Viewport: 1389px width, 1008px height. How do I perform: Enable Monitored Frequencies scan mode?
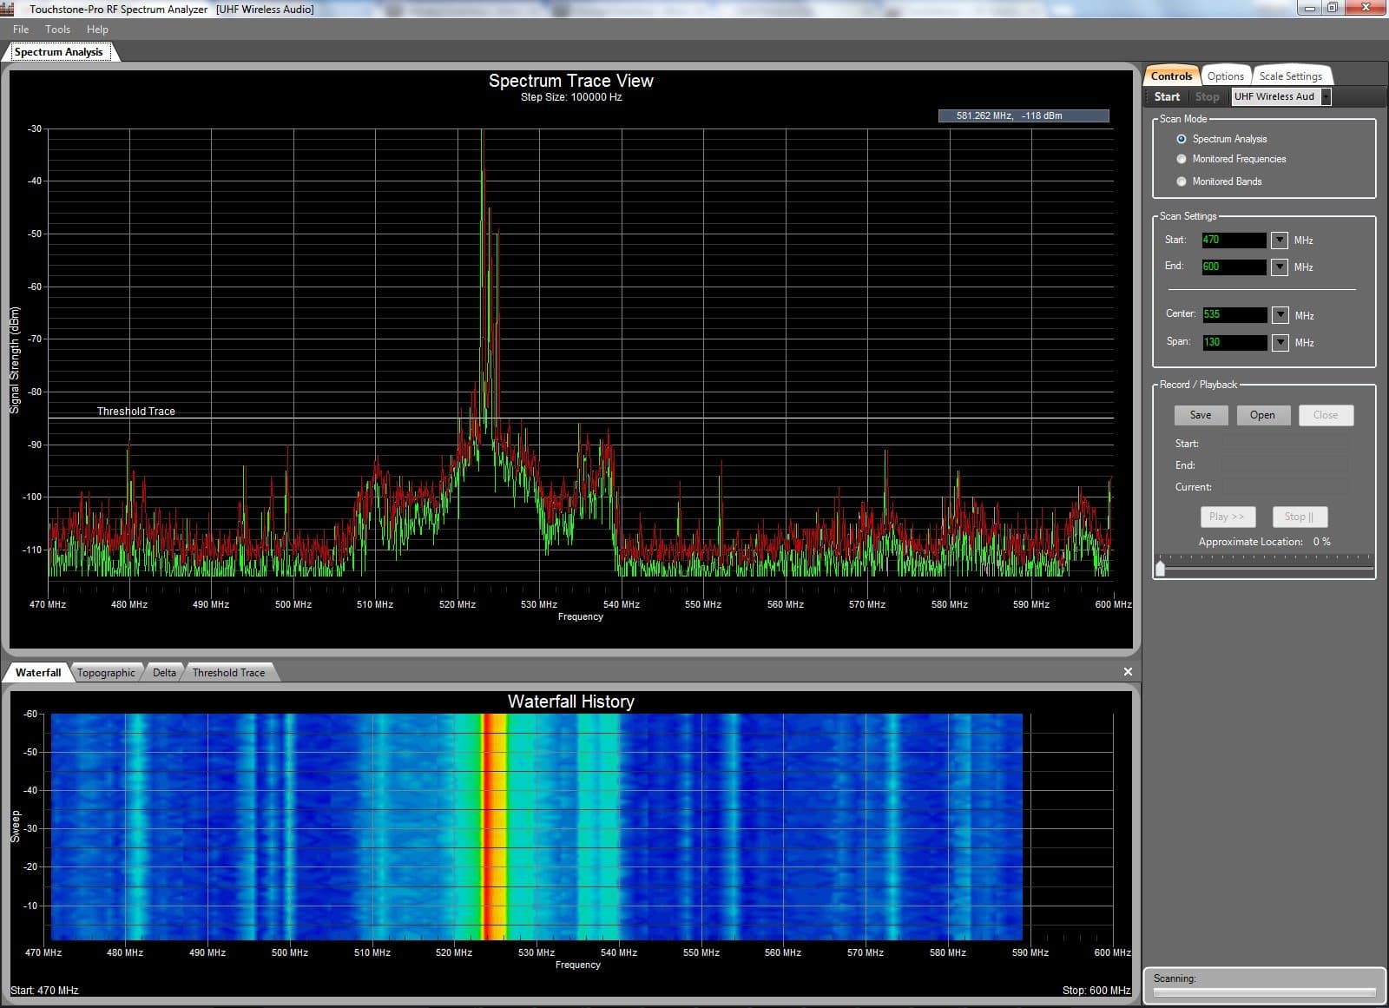(1182, 159)
